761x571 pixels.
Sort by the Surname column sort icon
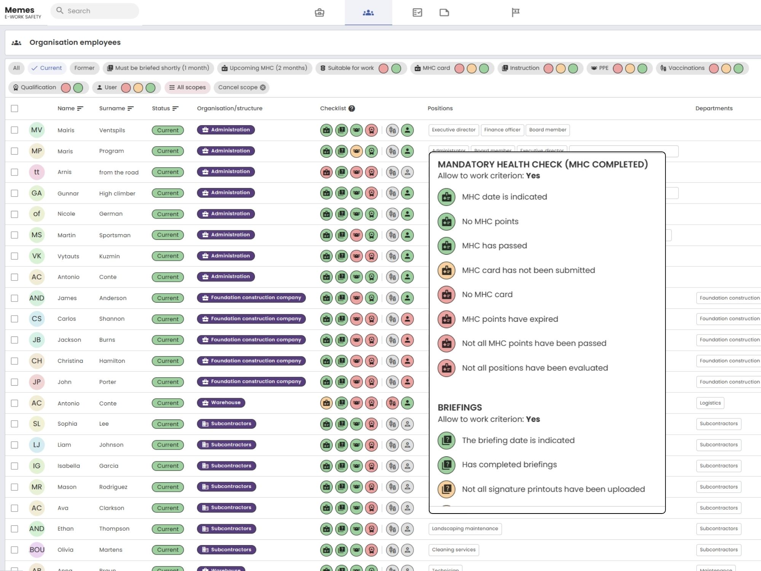(131, 108)
